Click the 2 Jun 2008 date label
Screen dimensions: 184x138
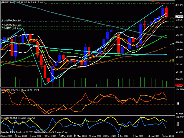123,136
